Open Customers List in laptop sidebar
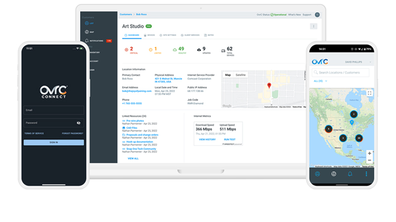 coord(89,23)
